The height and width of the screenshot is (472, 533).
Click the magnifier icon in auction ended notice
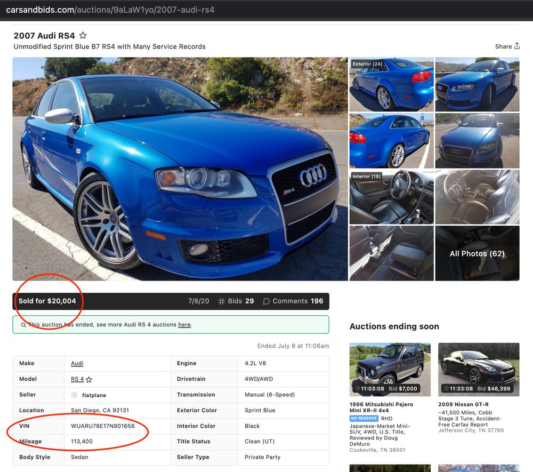click(23, 325)
